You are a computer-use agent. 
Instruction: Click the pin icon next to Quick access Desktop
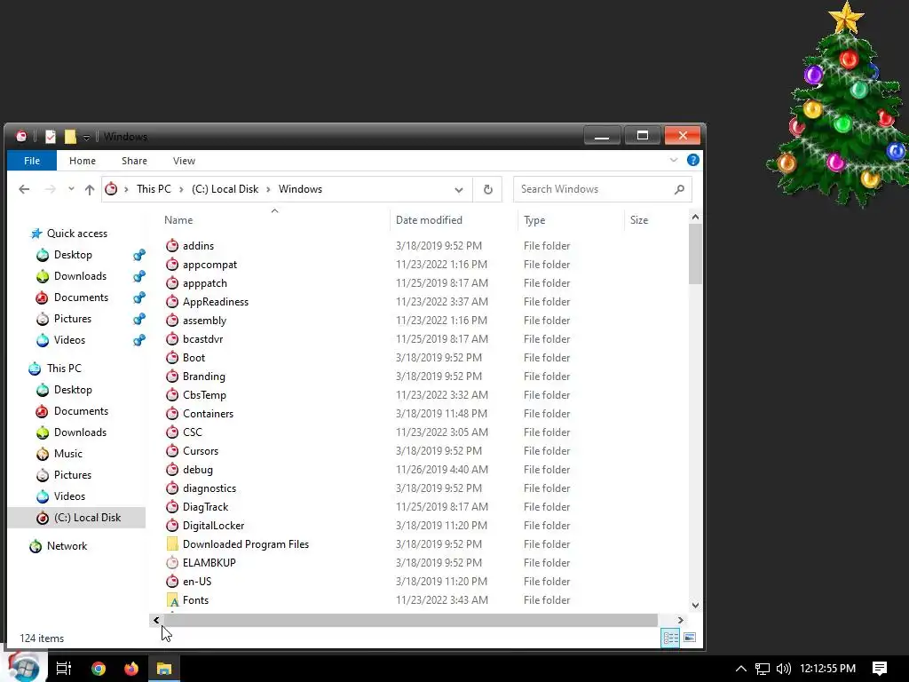[139, 255]
